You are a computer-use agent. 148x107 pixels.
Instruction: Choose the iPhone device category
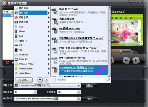pos(32,32)
